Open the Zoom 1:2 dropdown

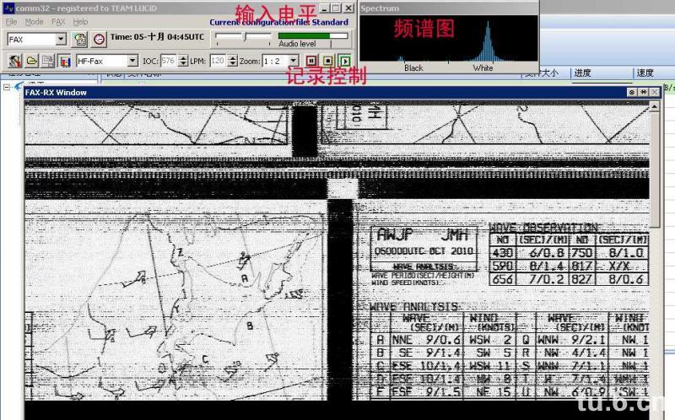point(293,61)
